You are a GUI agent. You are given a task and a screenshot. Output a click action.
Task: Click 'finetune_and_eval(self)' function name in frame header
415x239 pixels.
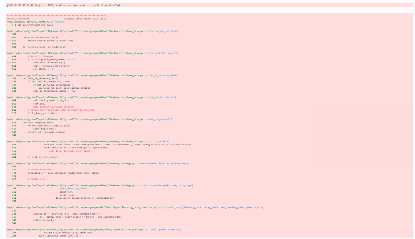163,31
